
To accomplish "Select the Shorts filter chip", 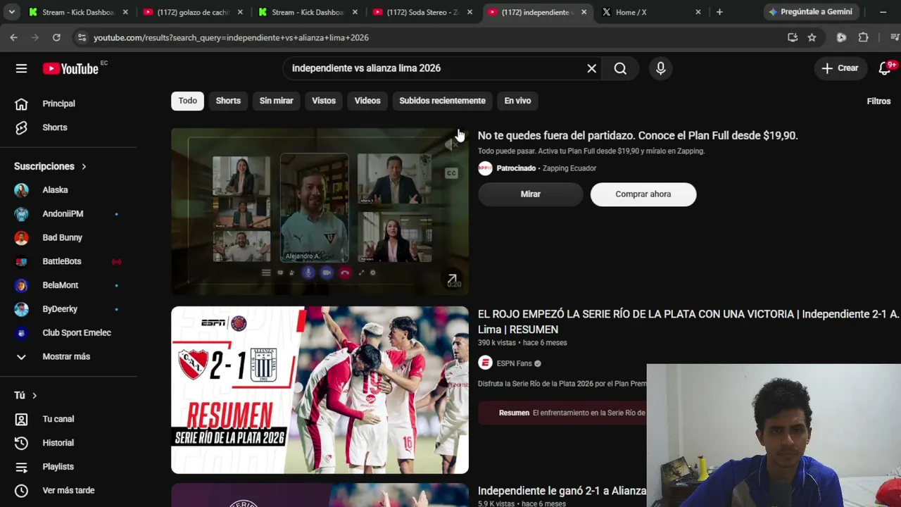I will click(x=228, y=101).
